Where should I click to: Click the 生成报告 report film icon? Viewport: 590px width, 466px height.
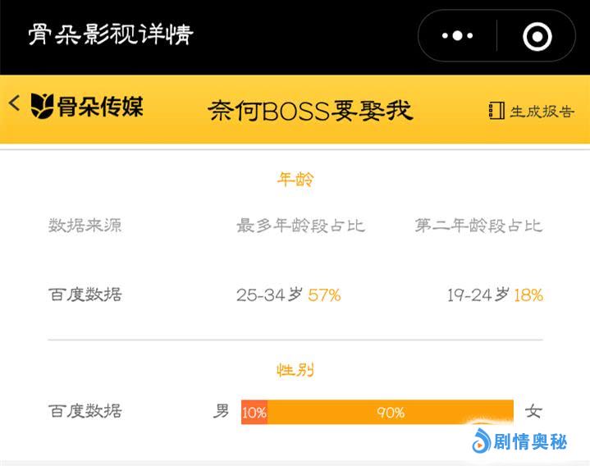[x=496, y=111]
